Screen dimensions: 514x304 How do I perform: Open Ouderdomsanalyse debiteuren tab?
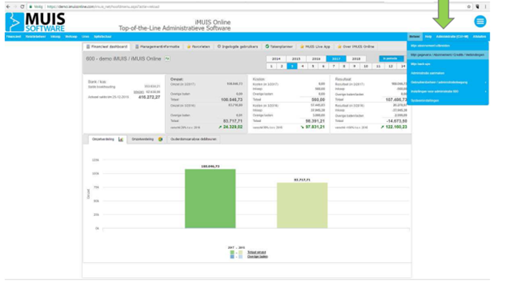[x=194, y=139]
